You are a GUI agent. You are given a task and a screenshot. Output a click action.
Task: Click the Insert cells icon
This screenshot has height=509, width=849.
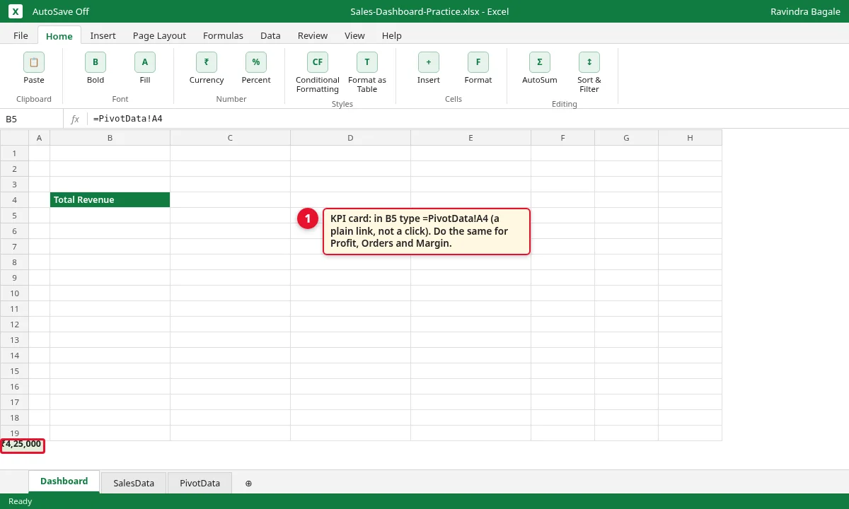(x=429, y=62)
